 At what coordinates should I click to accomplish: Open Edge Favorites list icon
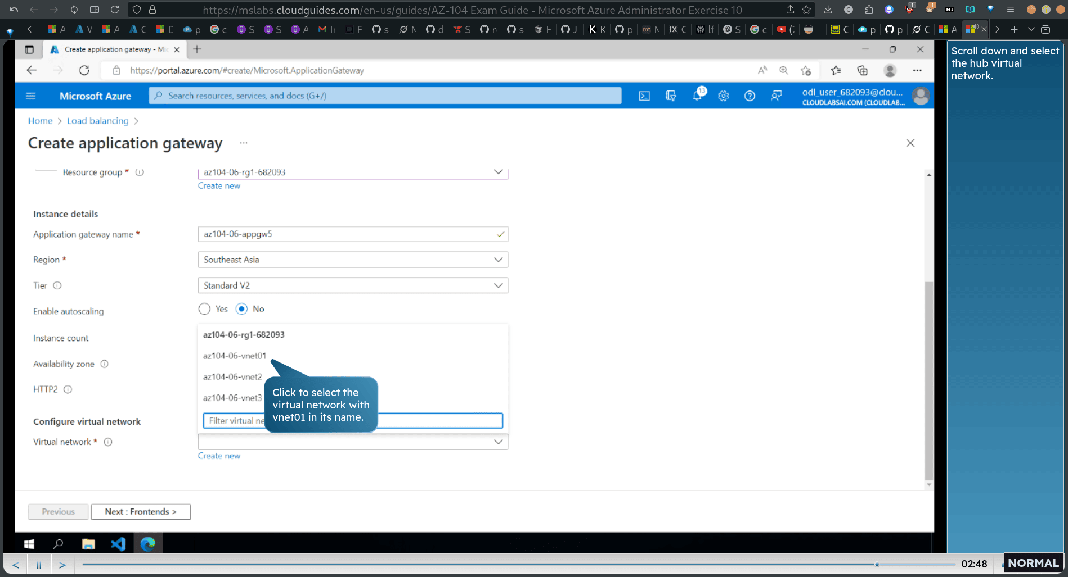click(836, 70)
